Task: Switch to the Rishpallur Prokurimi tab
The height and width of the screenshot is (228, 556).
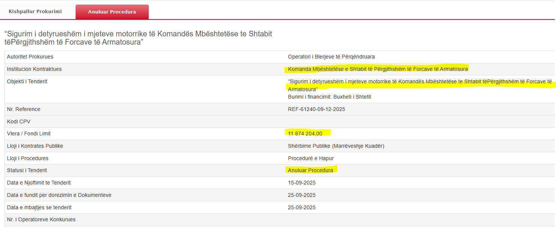Action: tap(35, 12)
